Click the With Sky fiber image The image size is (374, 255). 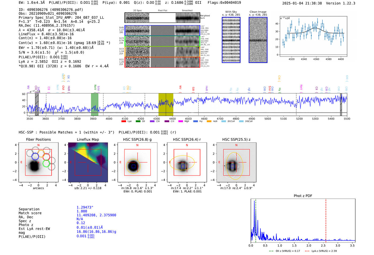coord(231,40)
